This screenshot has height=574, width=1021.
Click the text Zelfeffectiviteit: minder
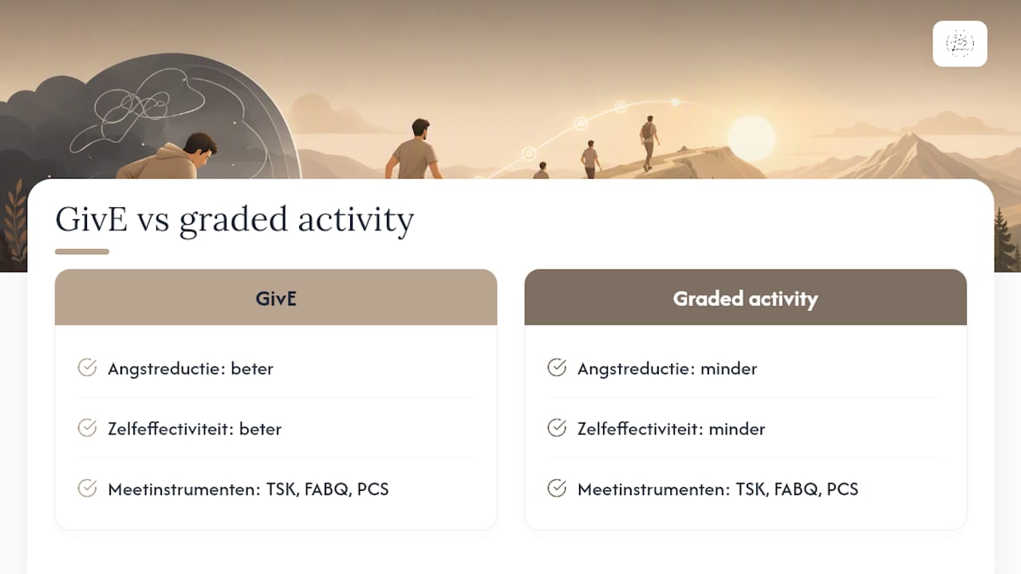[x=672, y=429]
